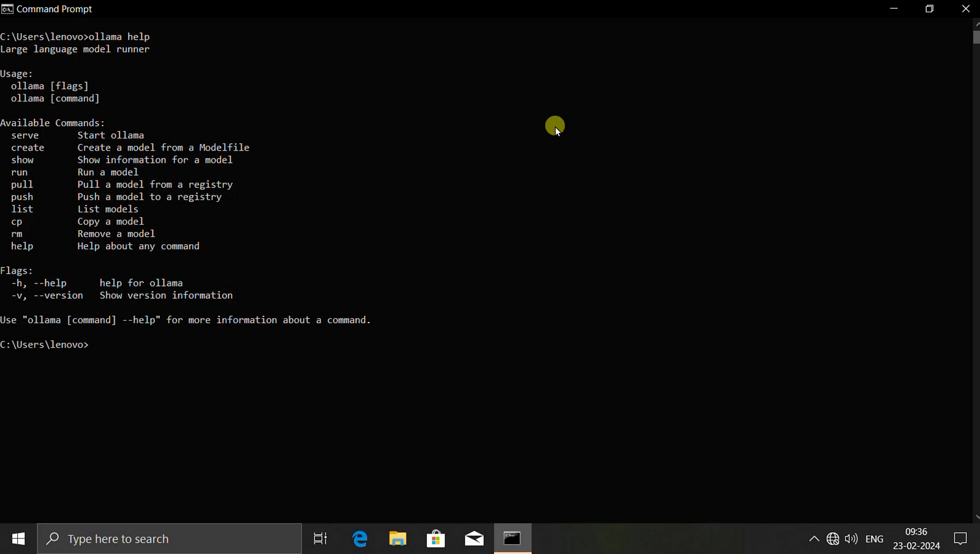Open the Mail app from the taskbar

pyautogui.click(x=474, y=539)
